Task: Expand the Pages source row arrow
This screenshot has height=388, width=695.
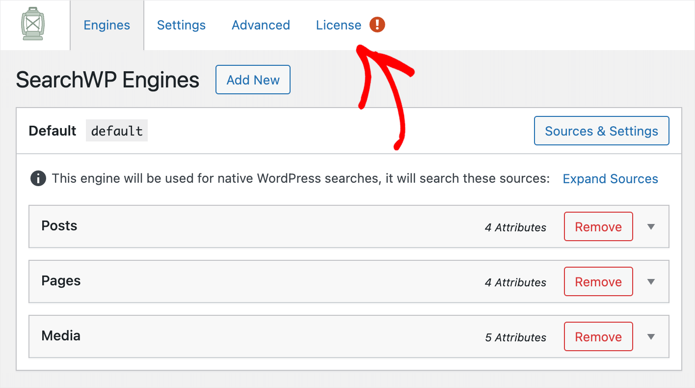Action: [651, 282]
